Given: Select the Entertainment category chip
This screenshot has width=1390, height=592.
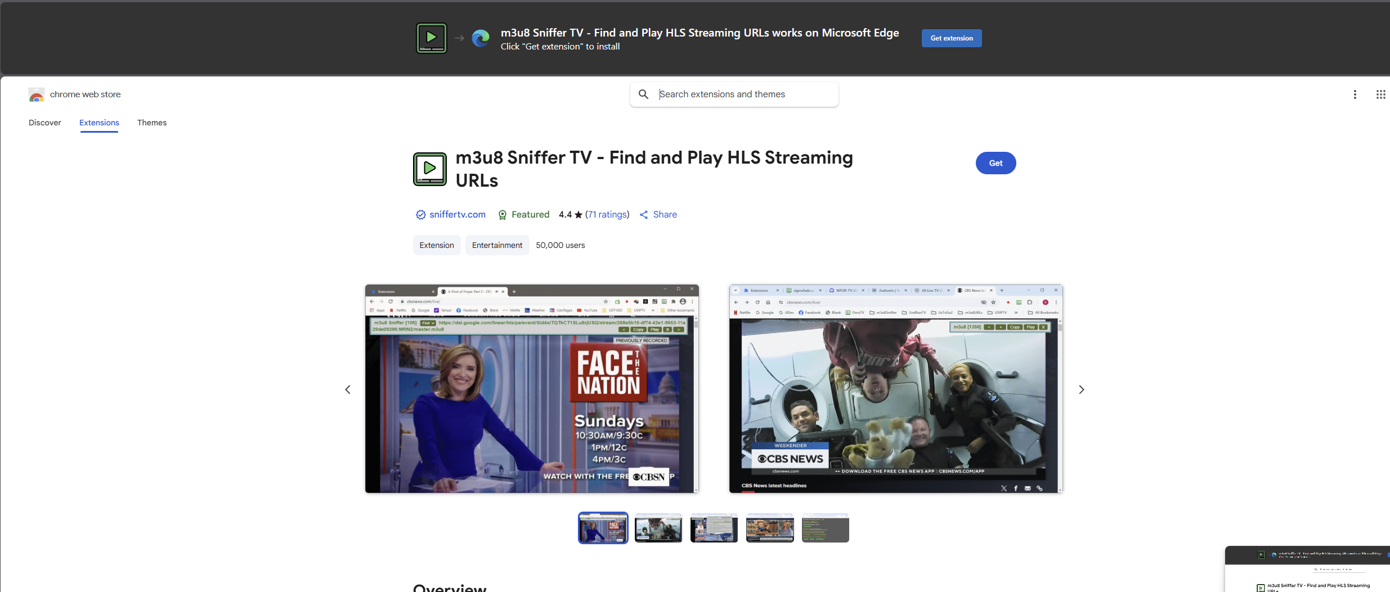Looking at the screenshot, I should point(497,245).
